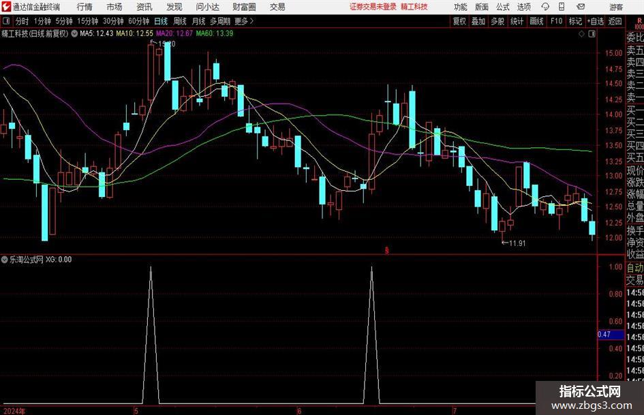This screenshot has height=415, width=644.
Task: Click the 叠加 overlay button
Action: pos(478,21)
